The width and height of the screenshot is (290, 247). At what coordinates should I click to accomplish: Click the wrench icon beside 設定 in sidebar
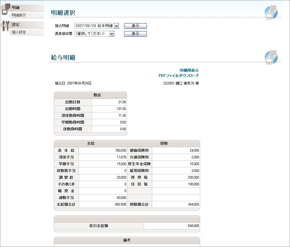5,26
